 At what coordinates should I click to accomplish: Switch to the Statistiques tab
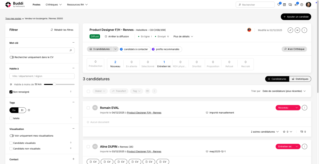(300, 79)
